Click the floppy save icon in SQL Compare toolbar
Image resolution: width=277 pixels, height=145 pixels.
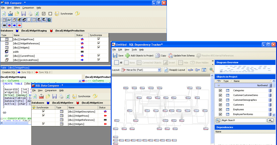pos(24,13)
